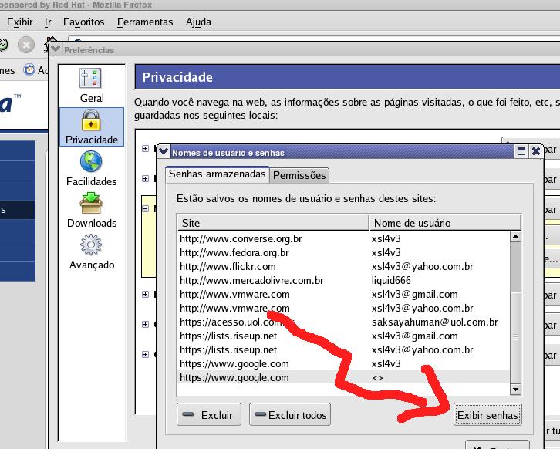The image size is (560, 449).
Task: Select lists.riseup.net row with xsl4v3@gmail.com
Action: [344, 336]
